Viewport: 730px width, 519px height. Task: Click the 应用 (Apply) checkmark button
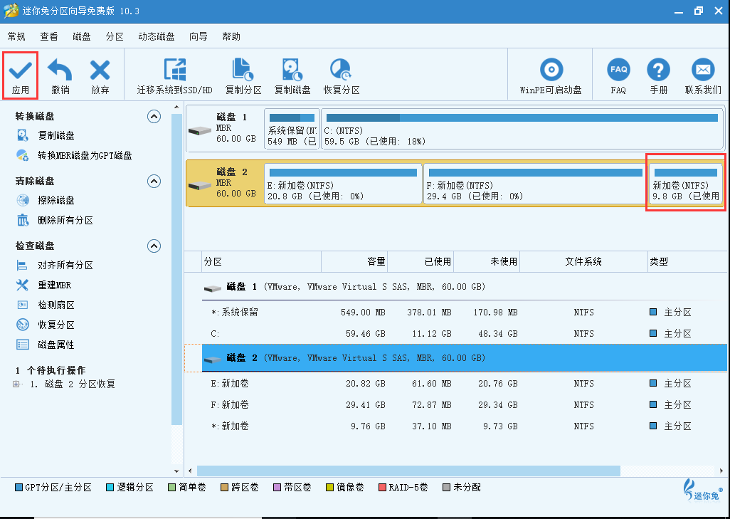[x=21, y=75]
